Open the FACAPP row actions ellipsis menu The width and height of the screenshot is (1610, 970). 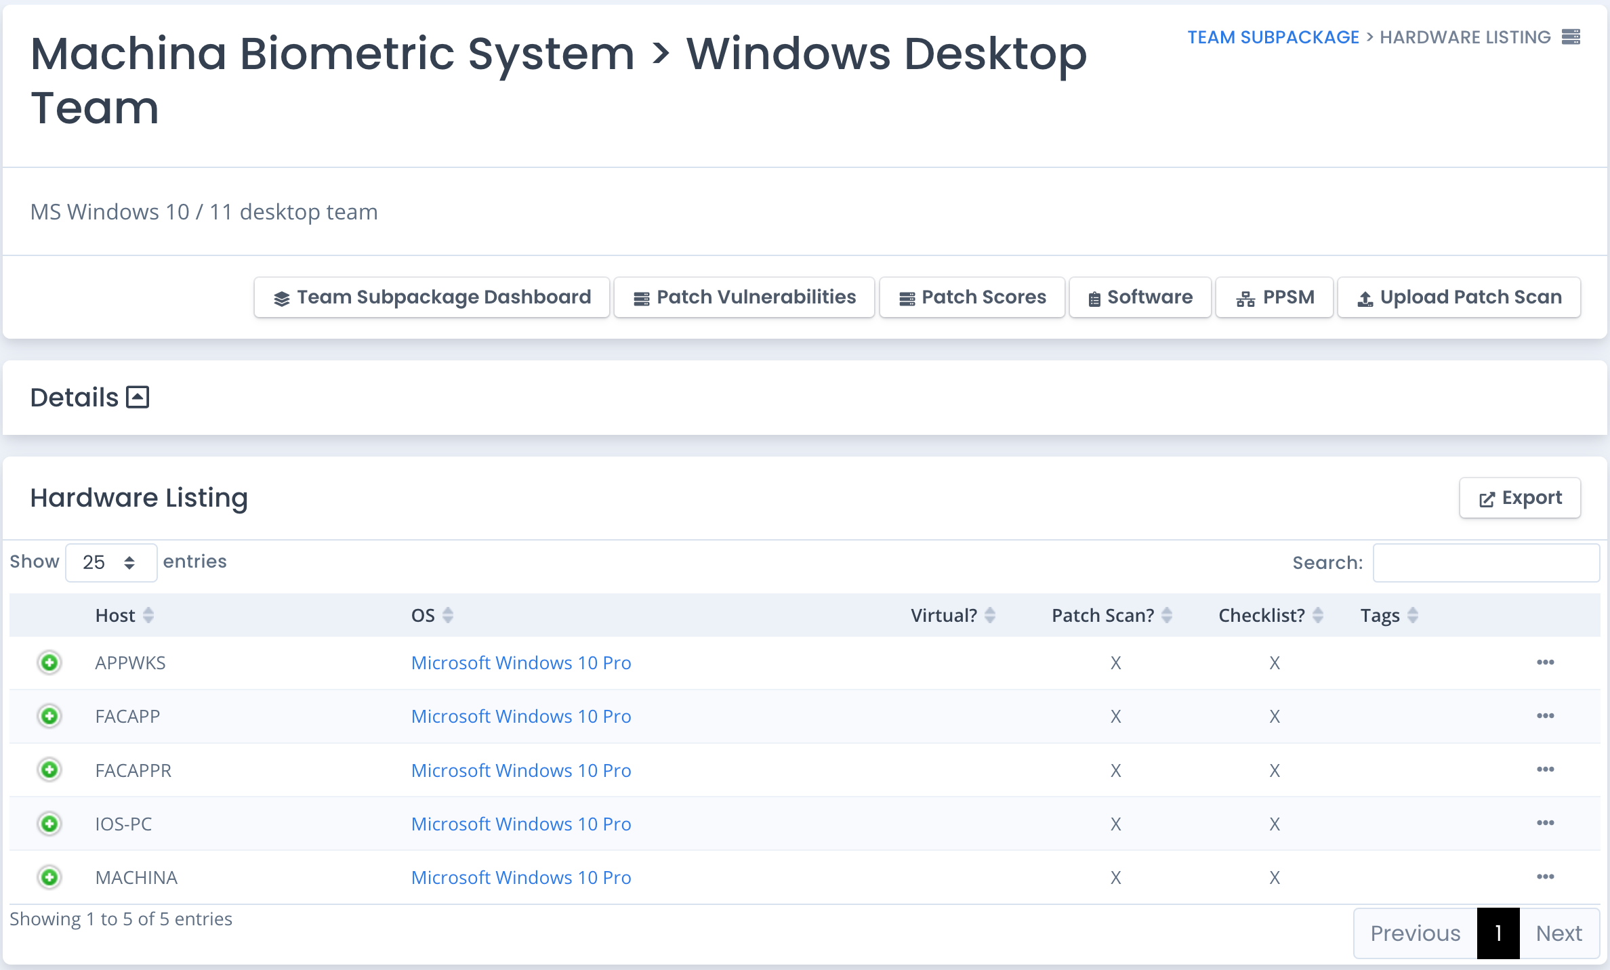tap(1546, 716)
